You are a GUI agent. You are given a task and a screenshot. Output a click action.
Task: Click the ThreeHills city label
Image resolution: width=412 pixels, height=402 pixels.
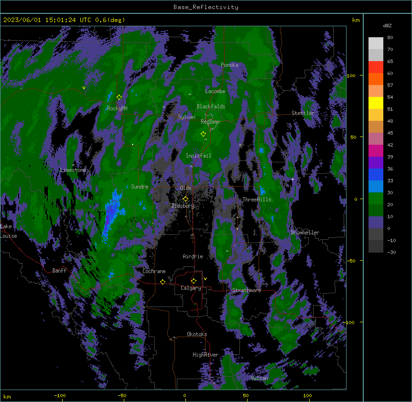(x=257, y=200)
